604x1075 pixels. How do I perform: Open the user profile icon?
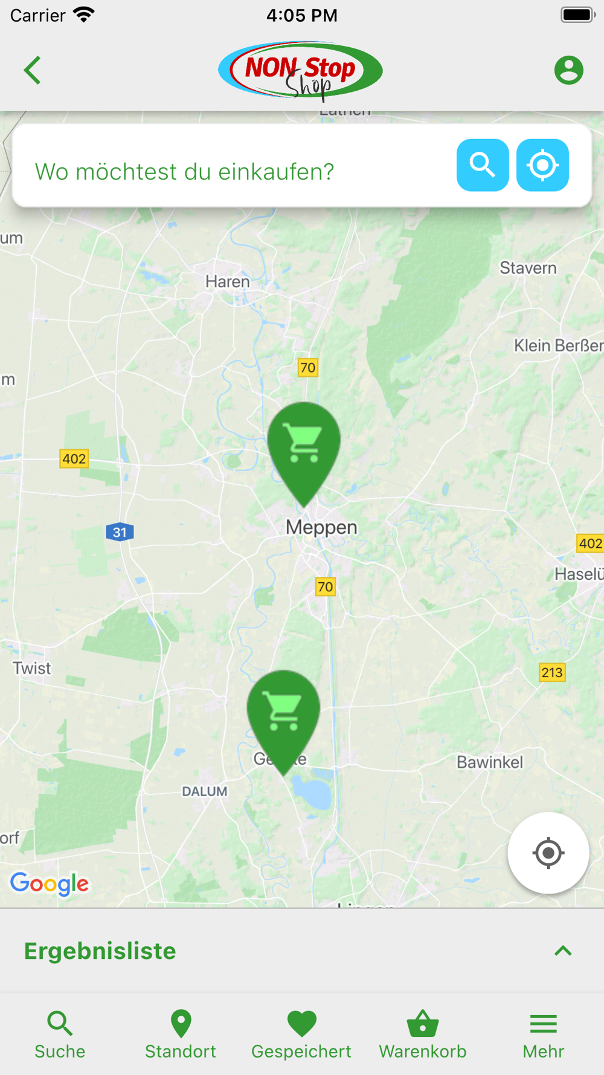[x=568, y=70]
